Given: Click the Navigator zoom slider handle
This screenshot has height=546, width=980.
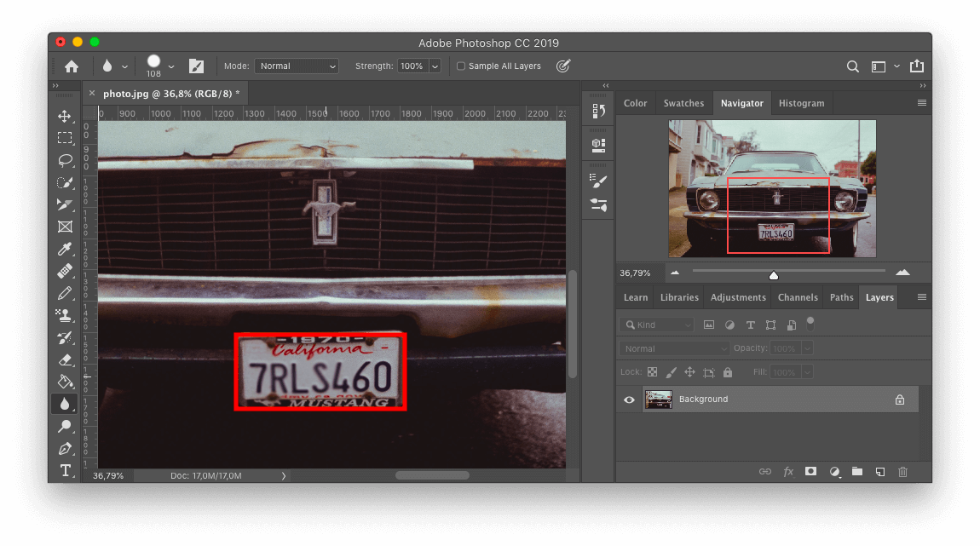Looking at the screenshot, I should tap(774, 275).
